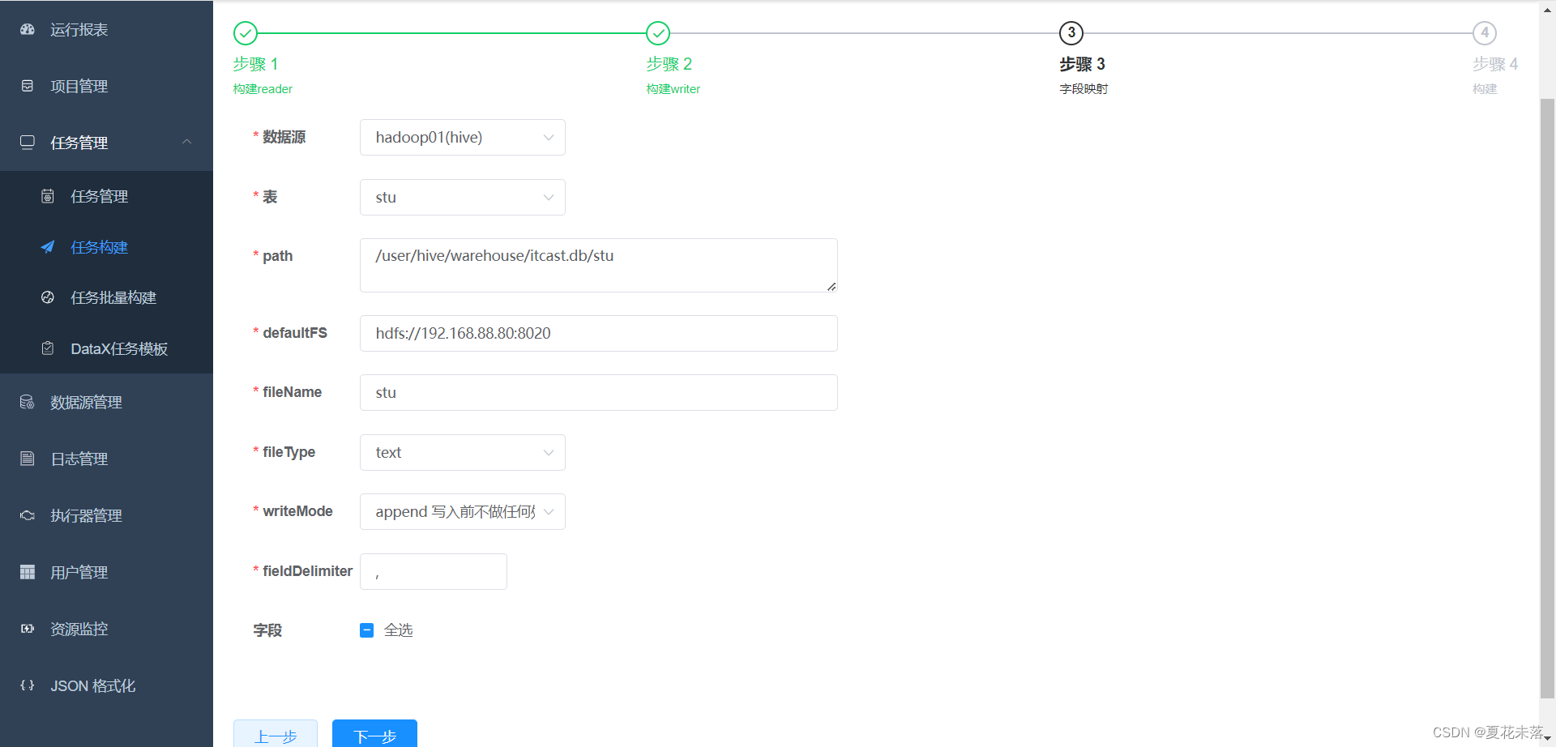Click the 步骤 3 title text
Image resolution: width=1556 pixels, height=747 pixels.
[1083, 64]
